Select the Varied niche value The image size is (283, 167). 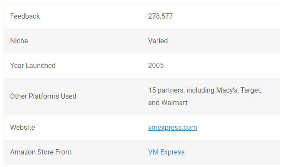point(158,41)
